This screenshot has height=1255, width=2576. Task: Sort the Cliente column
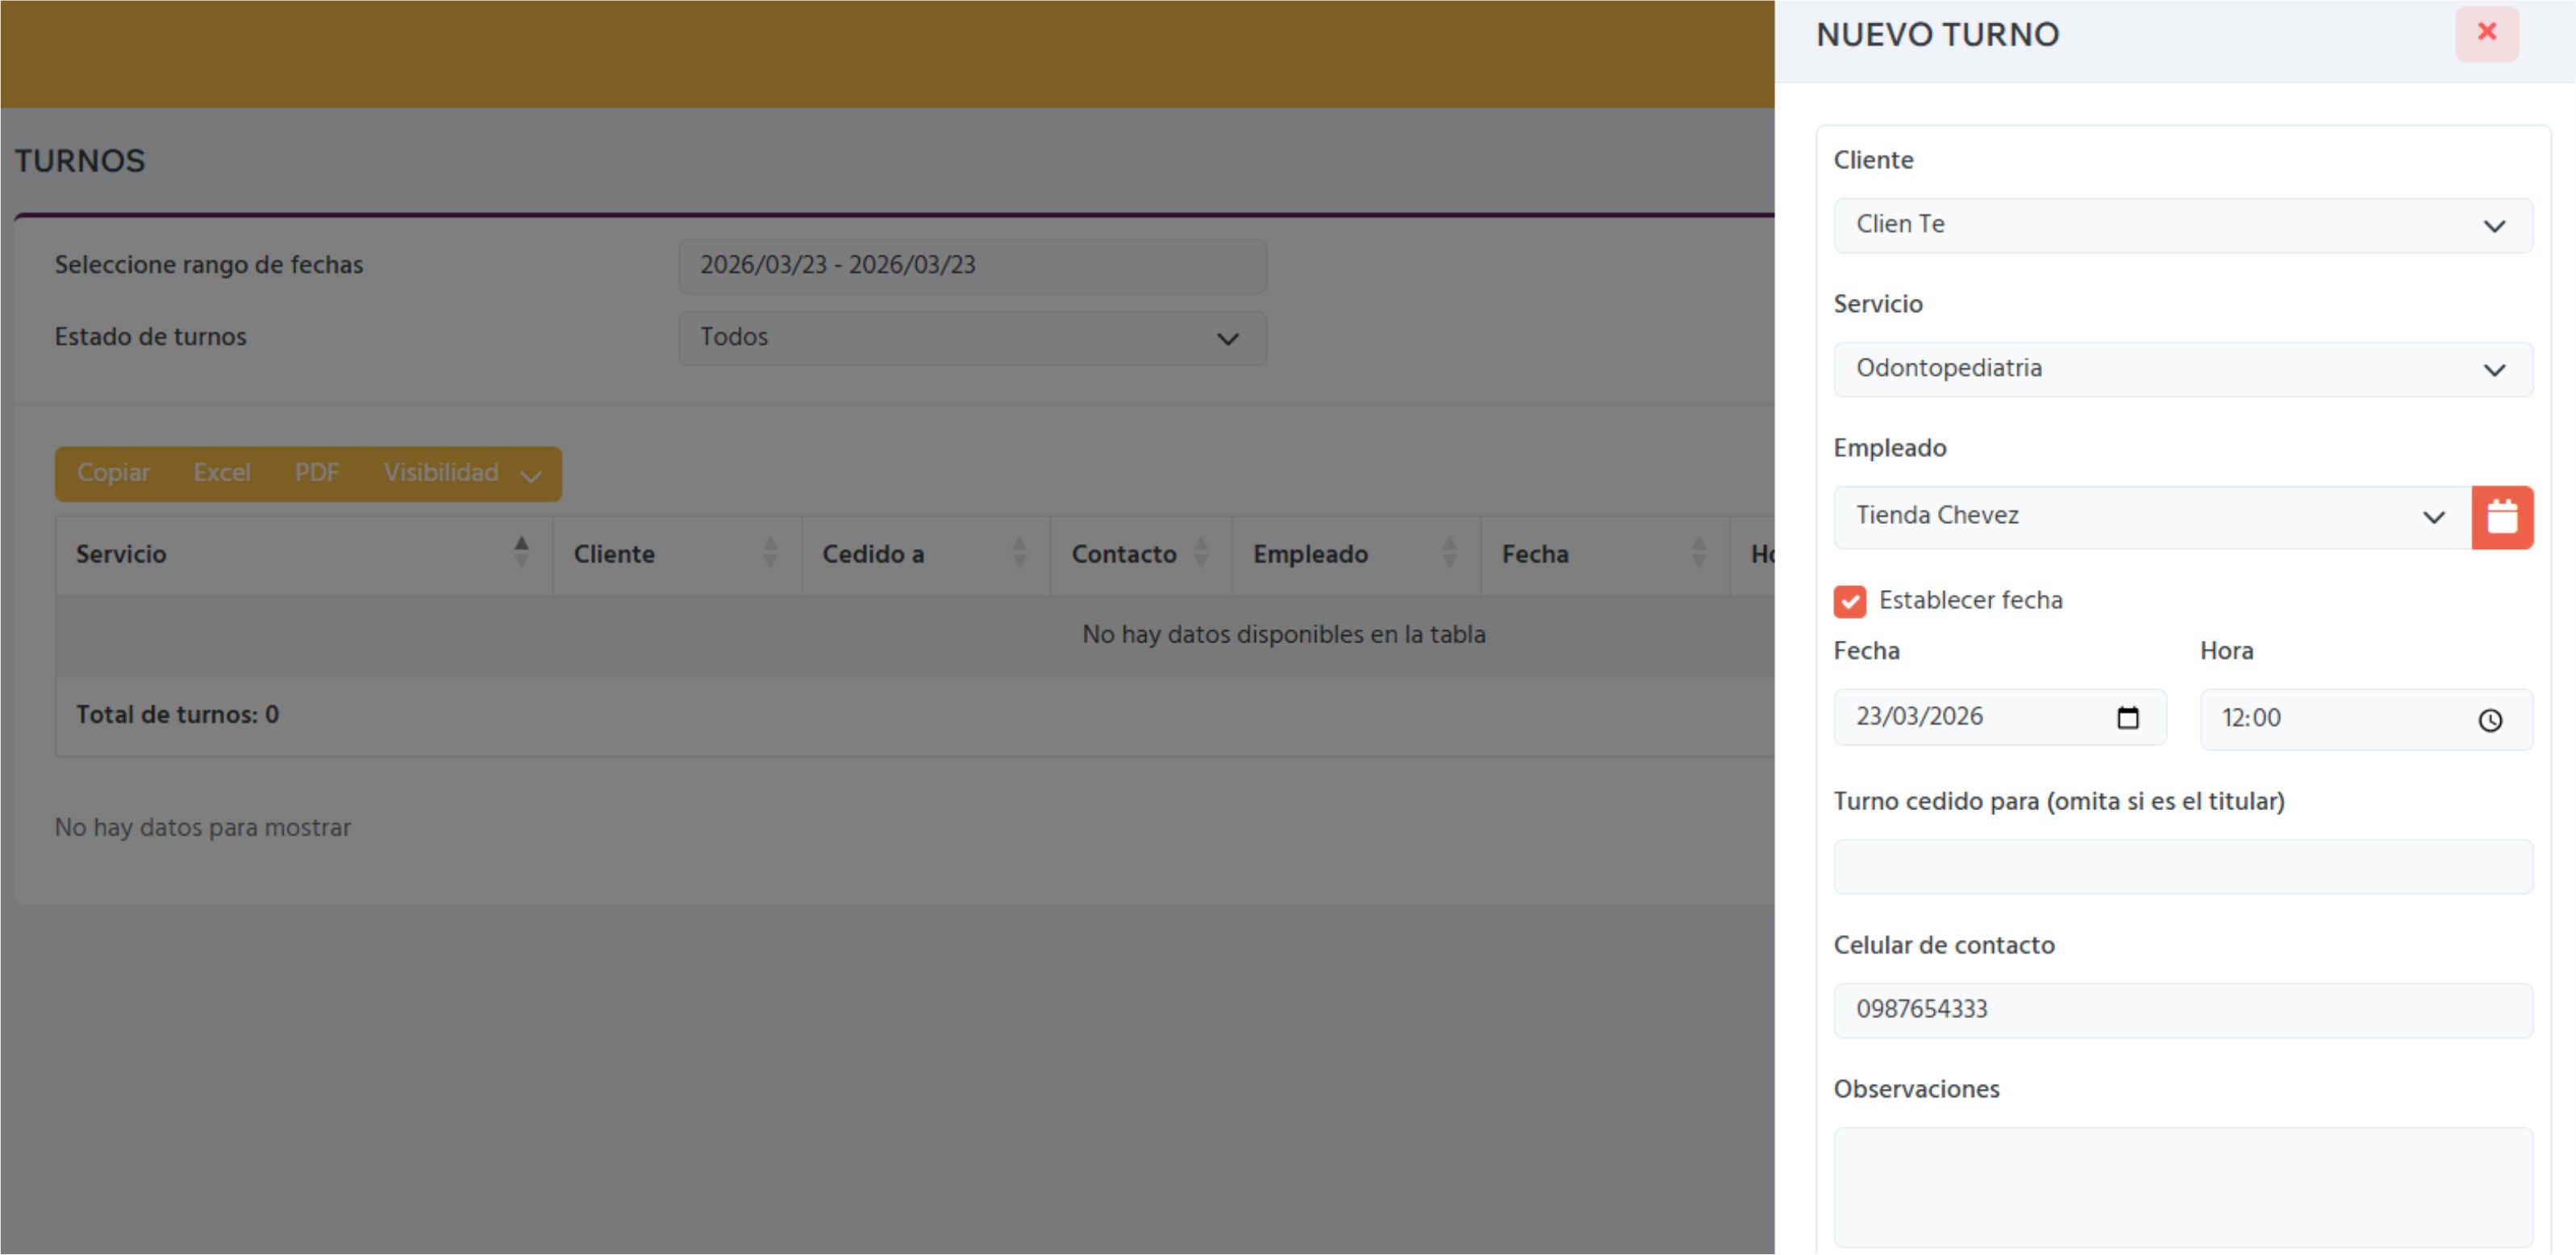click(770, 555)
